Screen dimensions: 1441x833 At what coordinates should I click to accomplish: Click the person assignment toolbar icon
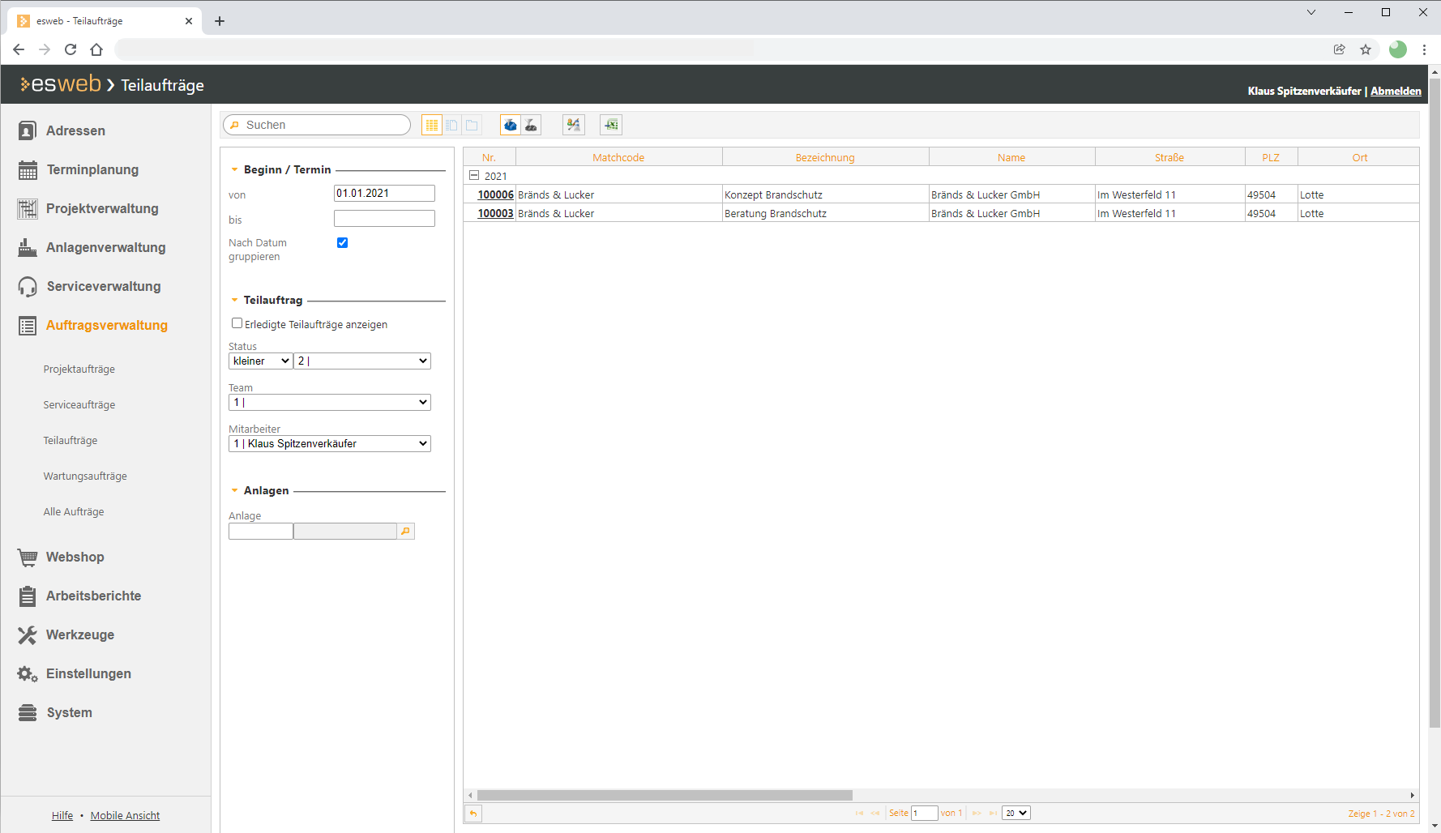point(574,125)
